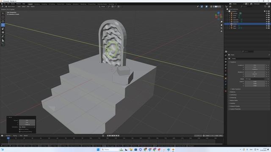This screenshot has width=271, height=152.
Task: Switch to material preview shading
Action: 218,7
